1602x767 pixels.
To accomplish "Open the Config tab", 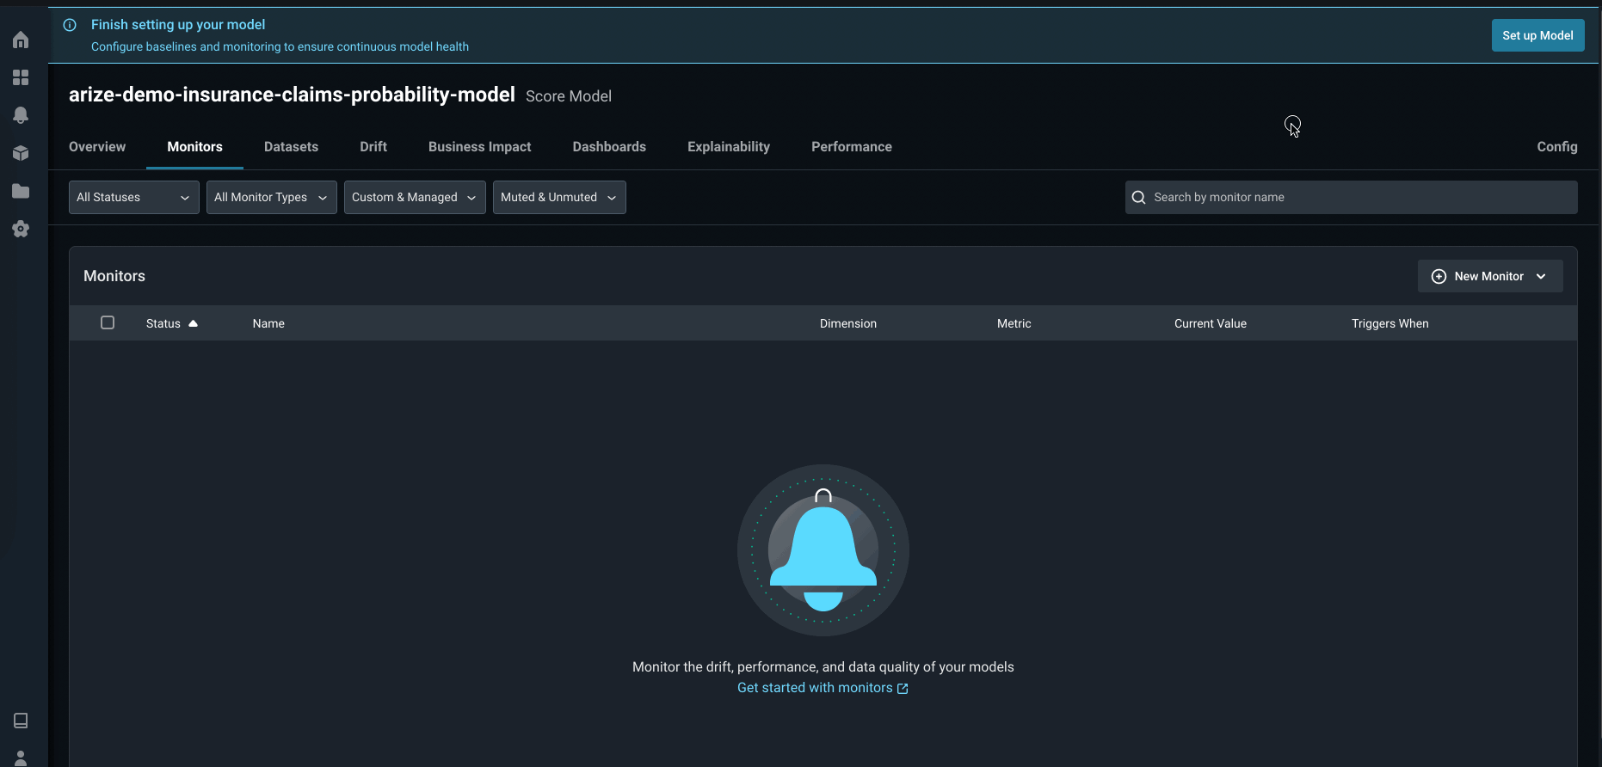I will coord(1557,147).
